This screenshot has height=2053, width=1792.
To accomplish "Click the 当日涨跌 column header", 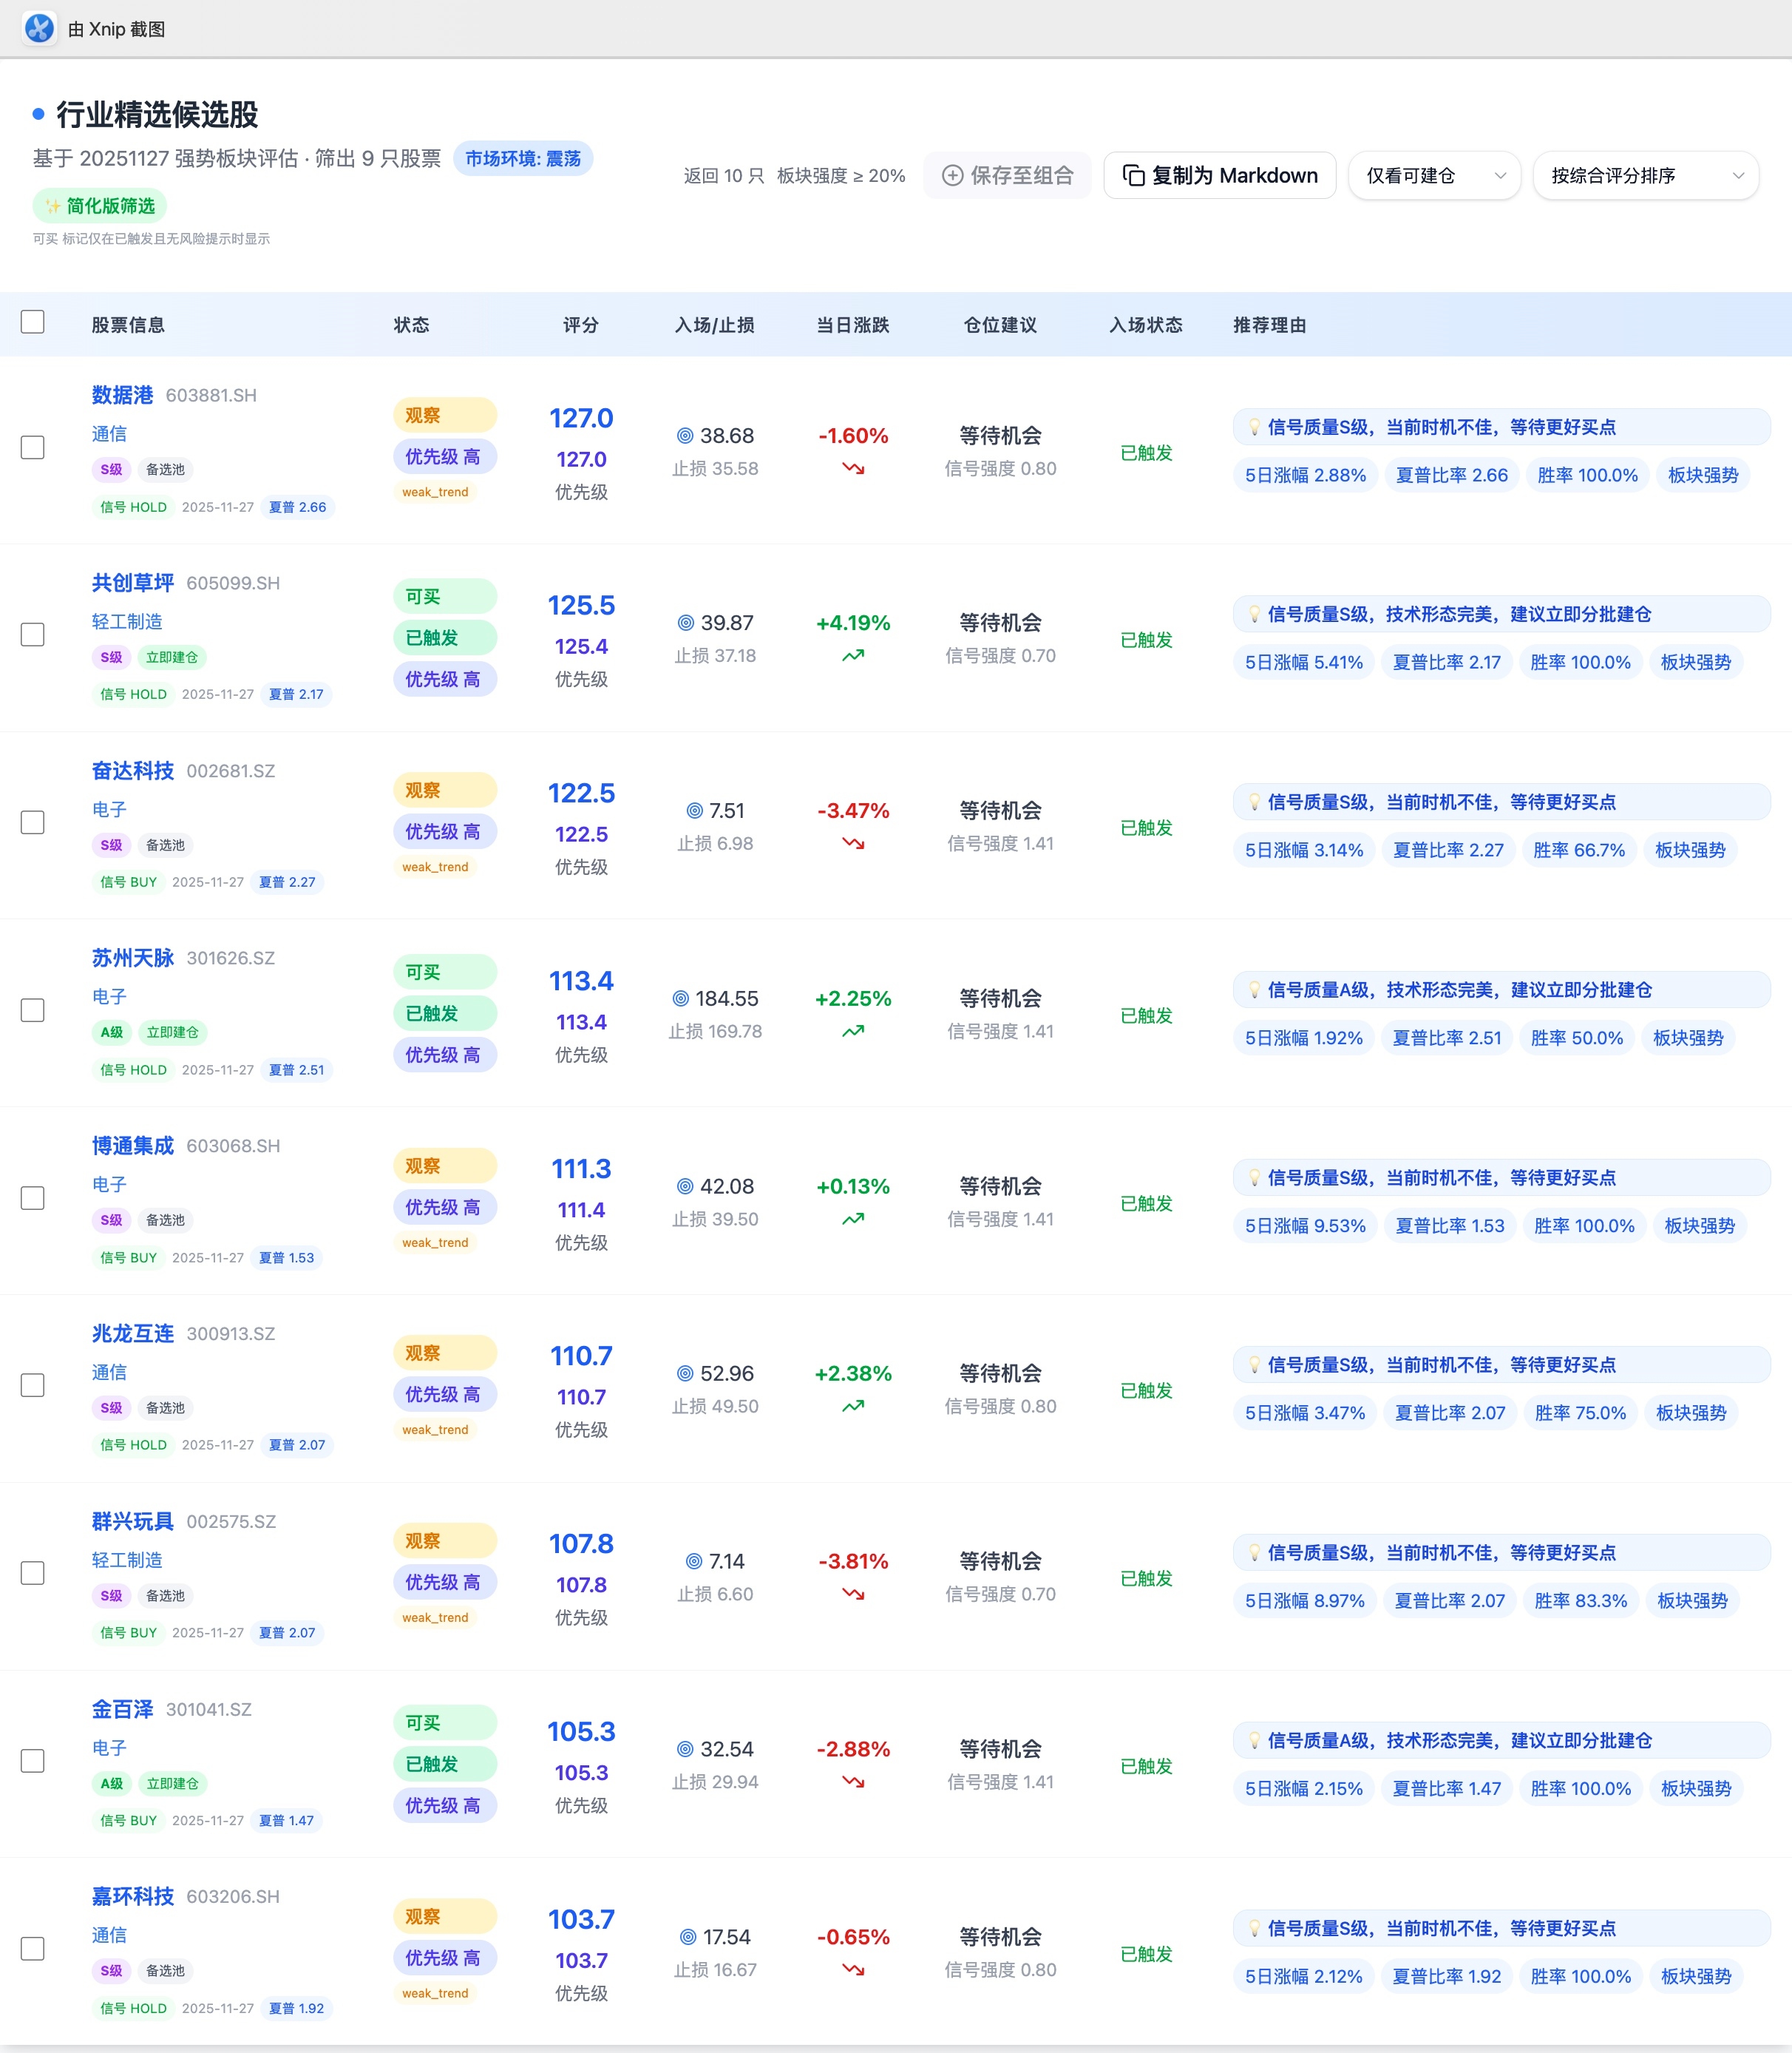I will click(852, 325).
